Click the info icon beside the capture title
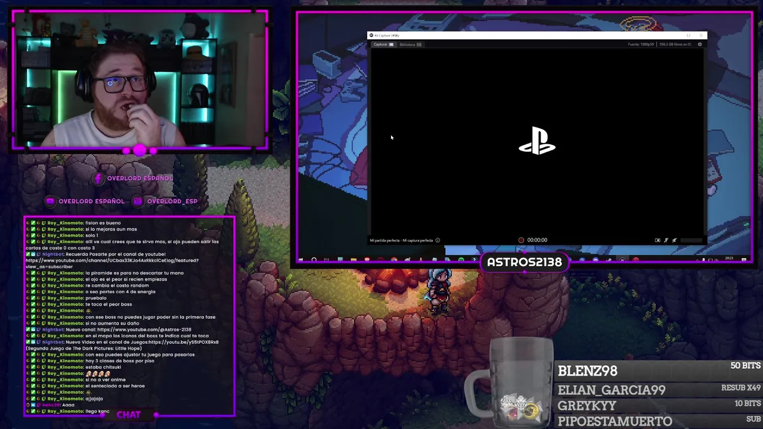The width and height of the screenshot is (763, 429). click(438, 241)
